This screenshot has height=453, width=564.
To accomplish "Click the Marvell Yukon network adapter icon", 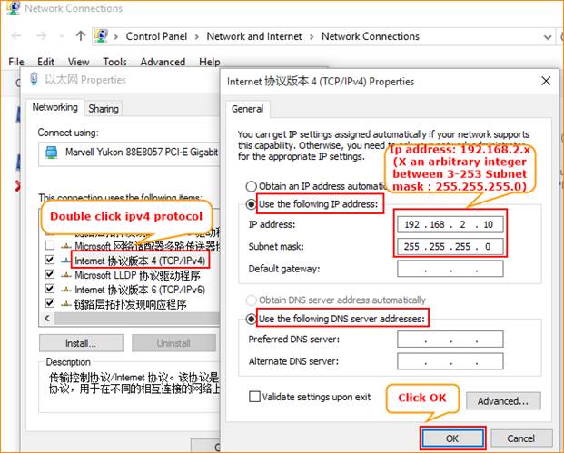I will [50, 153].
